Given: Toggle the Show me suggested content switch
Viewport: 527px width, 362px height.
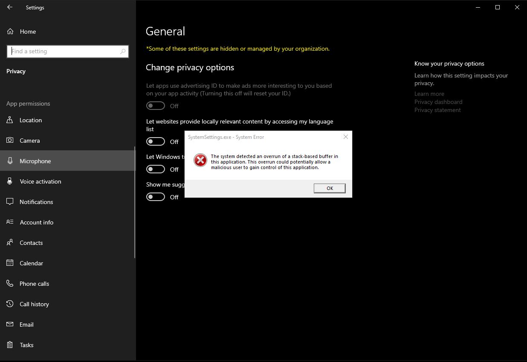Looking at the screenshot, I should (x=156, y=197).
